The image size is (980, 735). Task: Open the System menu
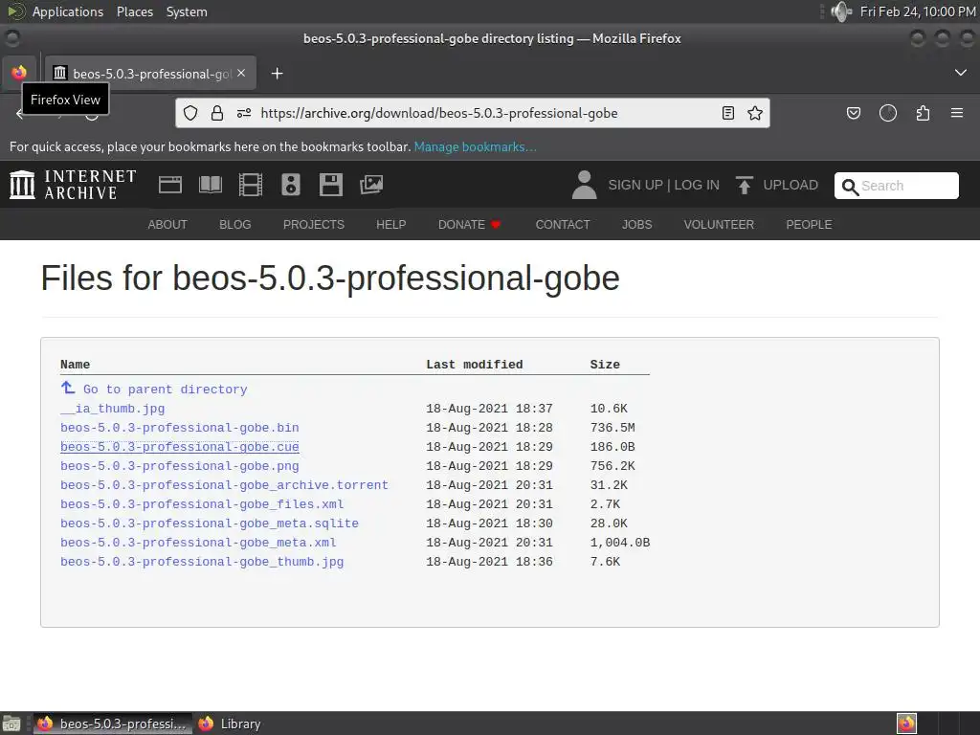(x=187, y=11)
